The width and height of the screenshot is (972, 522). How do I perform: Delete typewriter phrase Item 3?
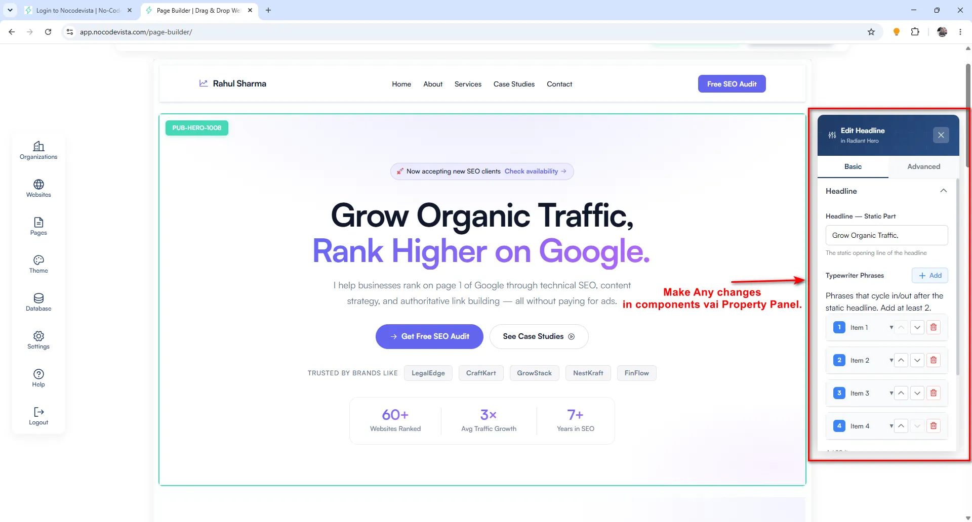[x=934, y=393]
